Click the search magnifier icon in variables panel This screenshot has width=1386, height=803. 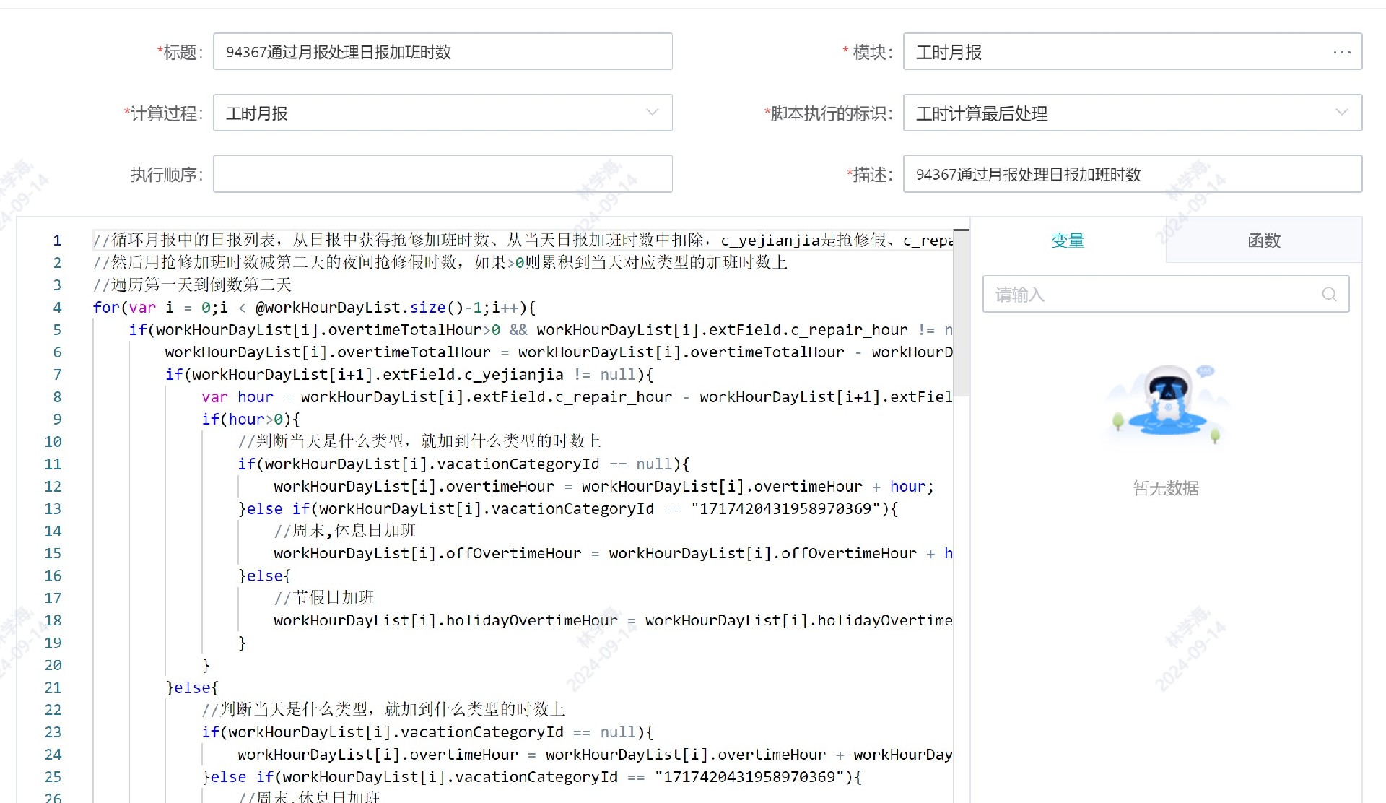click(x=1329, y=295)
